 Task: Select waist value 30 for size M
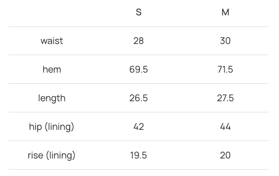point(225,41)
